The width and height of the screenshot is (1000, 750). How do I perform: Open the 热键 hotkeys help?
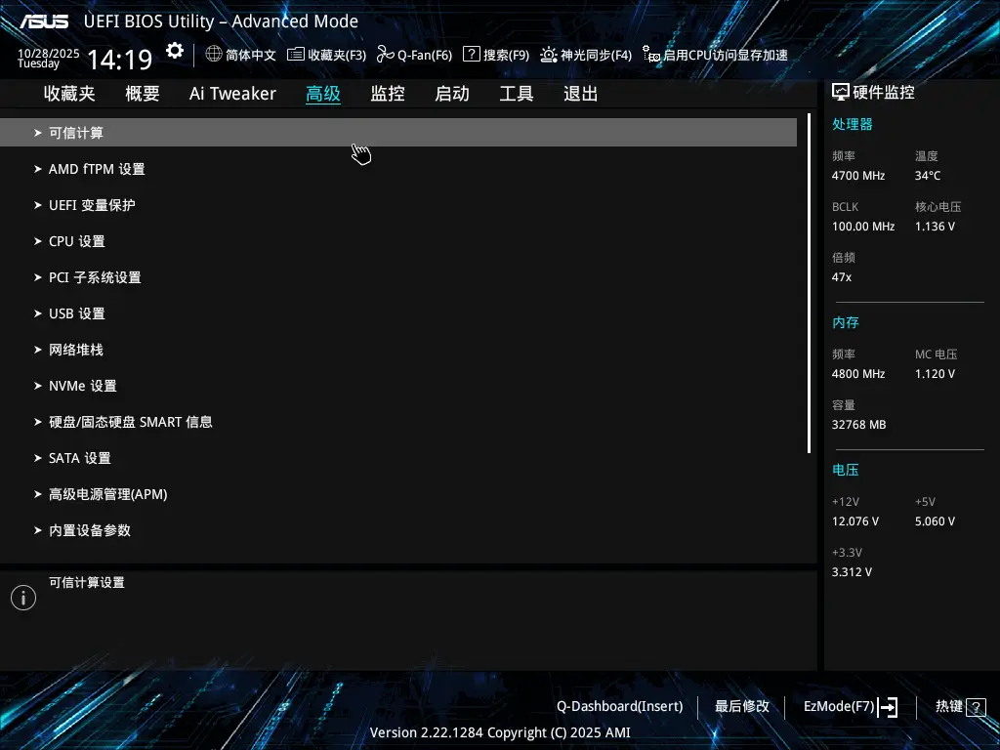click(x=952, y=706)
